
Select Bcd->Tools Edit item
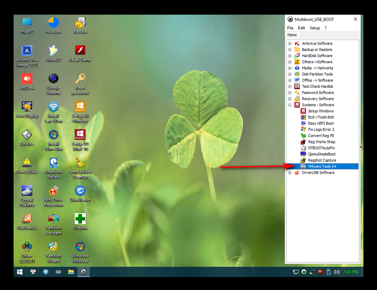[x=321, y=117]
